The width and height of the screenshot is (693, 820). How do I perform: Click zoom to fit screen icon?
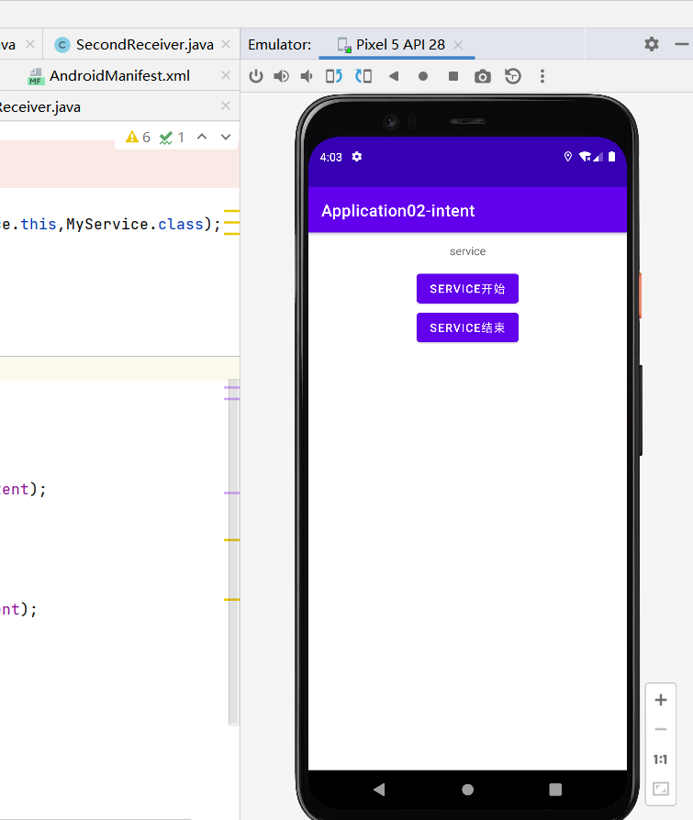[x=661, y=789]
